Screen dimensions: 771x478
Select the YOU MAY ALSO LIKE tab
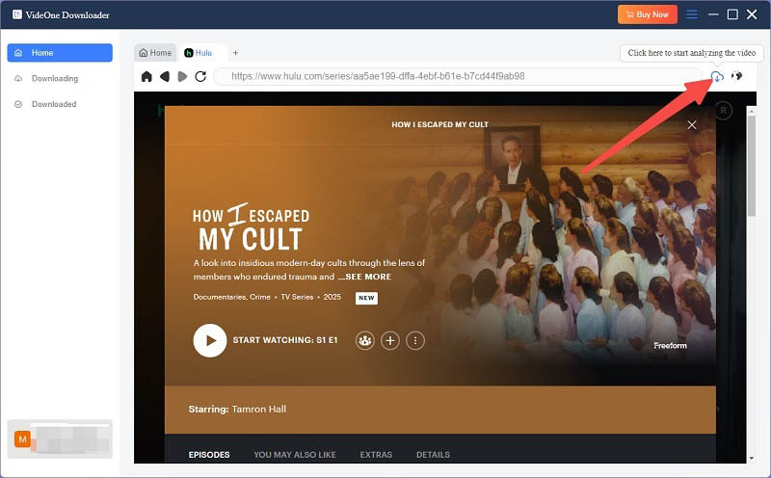(x=295, y=454)
